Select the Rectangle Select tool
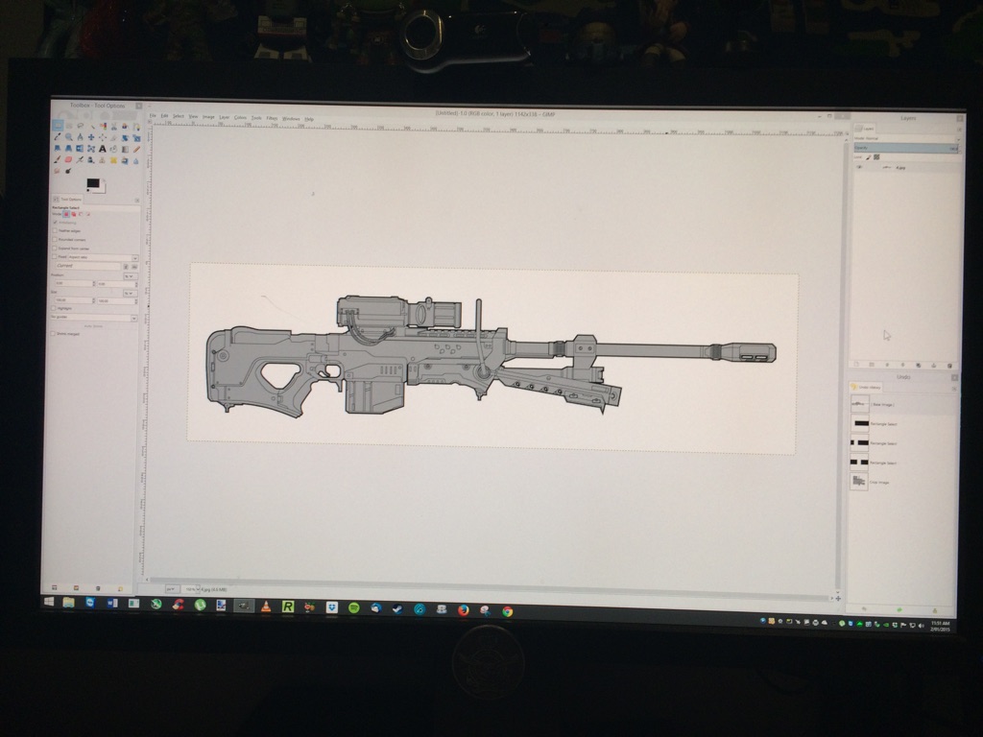The width and height of the screenshot is (983, 737). tap(58, 126)
